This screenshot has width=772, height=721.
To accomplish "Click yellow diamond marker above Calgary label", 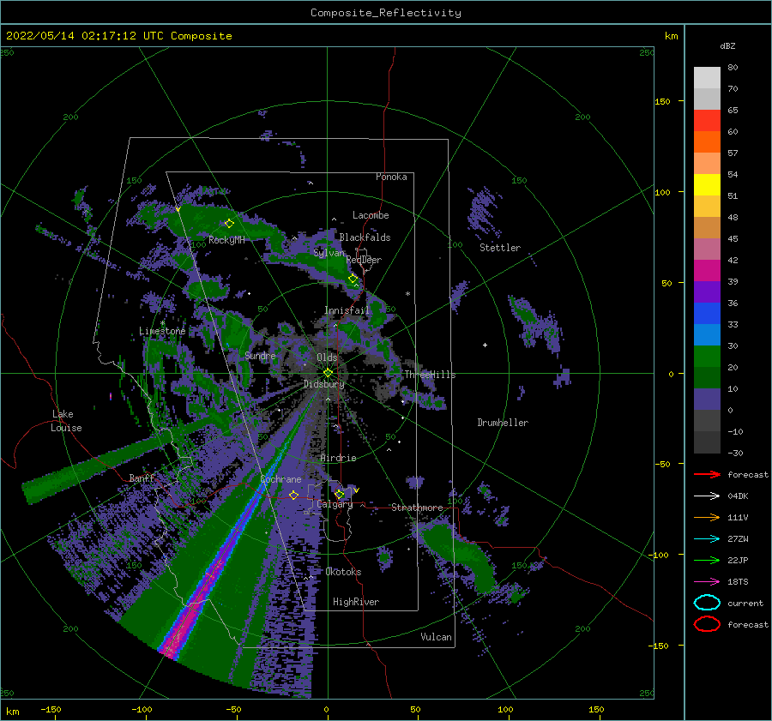I will (x=339, y=494).
